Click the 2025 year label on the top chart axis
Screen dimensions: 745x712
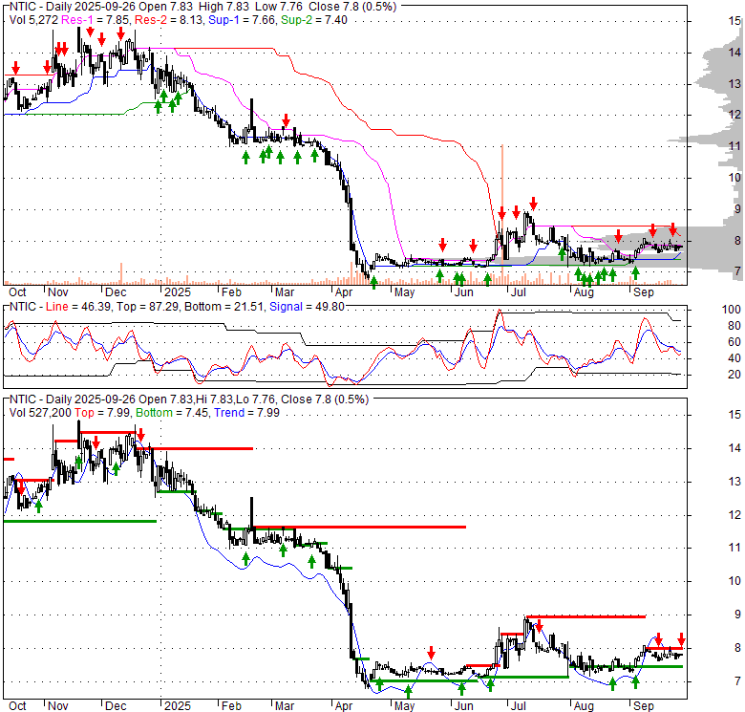click(x=178, y=292)
